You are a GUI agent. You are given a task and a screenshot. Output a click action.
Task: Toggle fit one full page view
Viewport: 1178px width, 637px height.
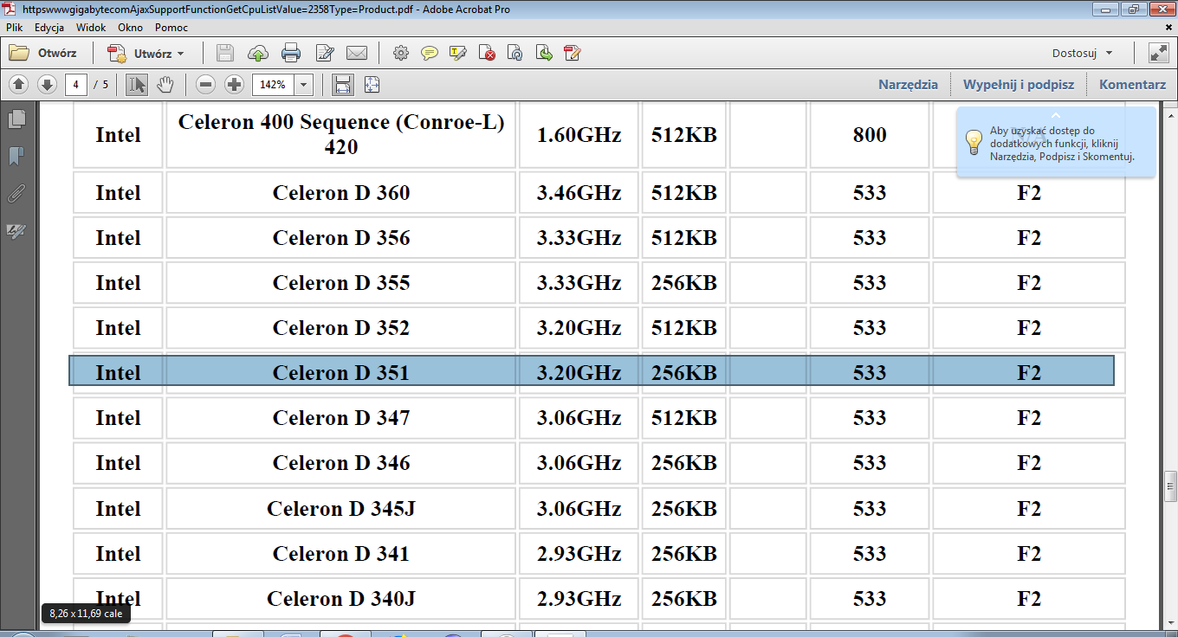[x=372, y=84]
